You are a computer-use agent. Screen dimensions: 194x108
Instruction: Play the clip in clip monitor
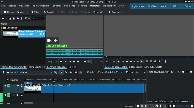78,62
